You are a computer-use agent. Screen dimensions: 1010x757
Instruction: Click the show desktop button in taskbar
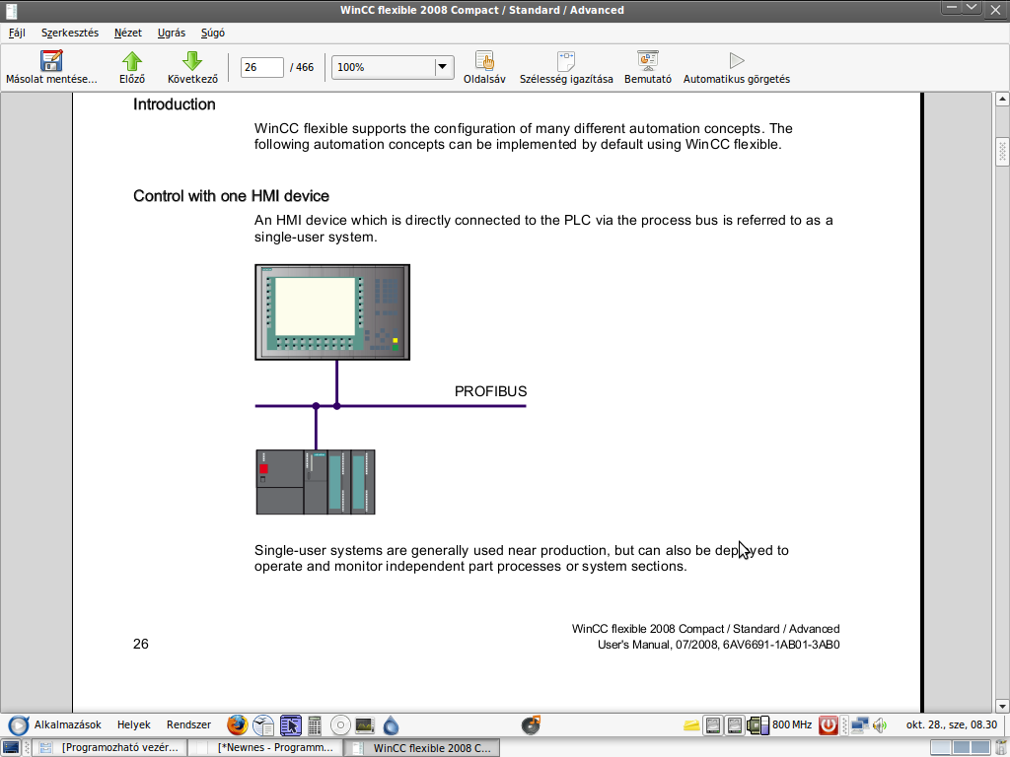(11, 747)
